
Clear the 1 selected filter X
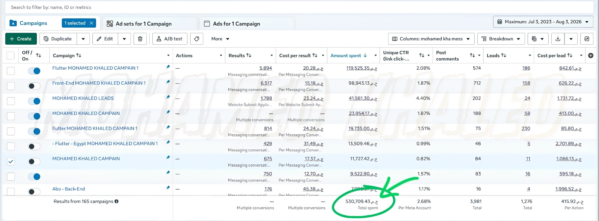pos(91,23)
